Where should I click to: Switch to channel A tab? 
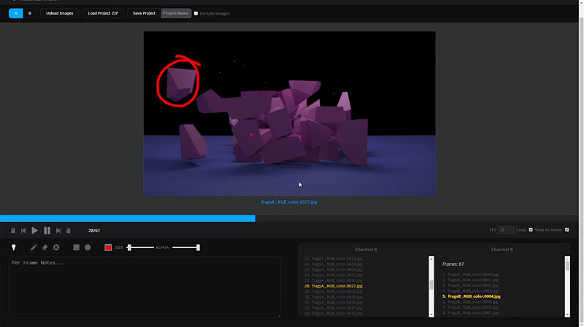(15, 13)
